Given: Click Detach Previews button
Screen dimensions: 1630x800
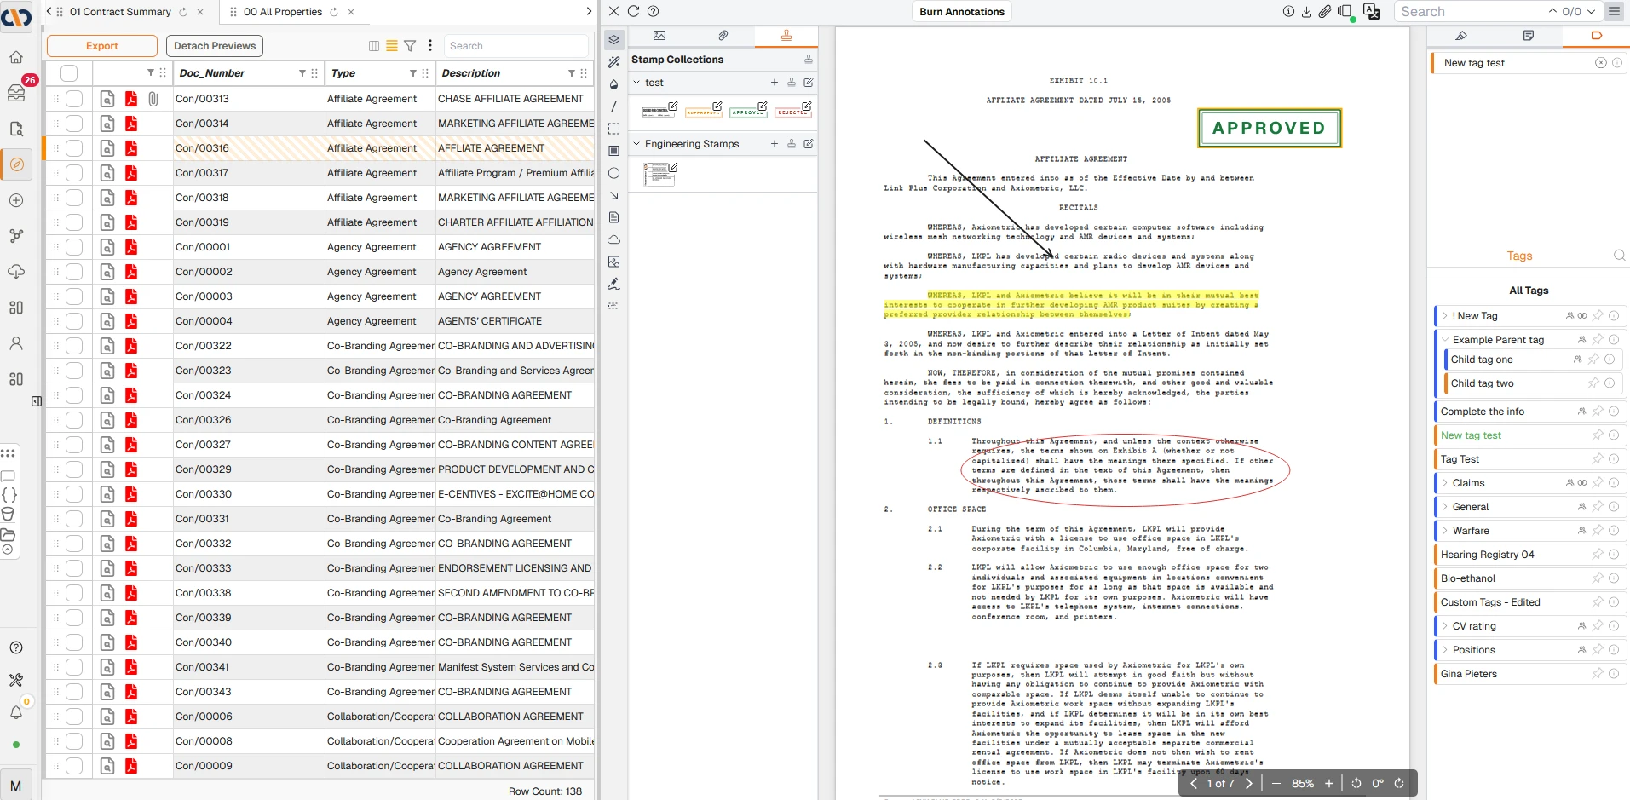Looking at the screenshot, I should (x=215, y=46).
